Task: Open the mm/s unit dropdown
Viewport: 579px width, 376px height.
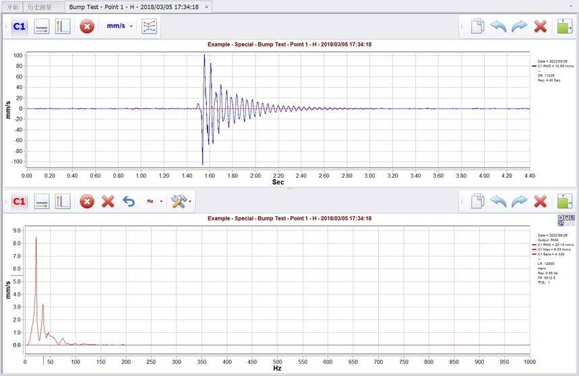Action: point(120,27)
